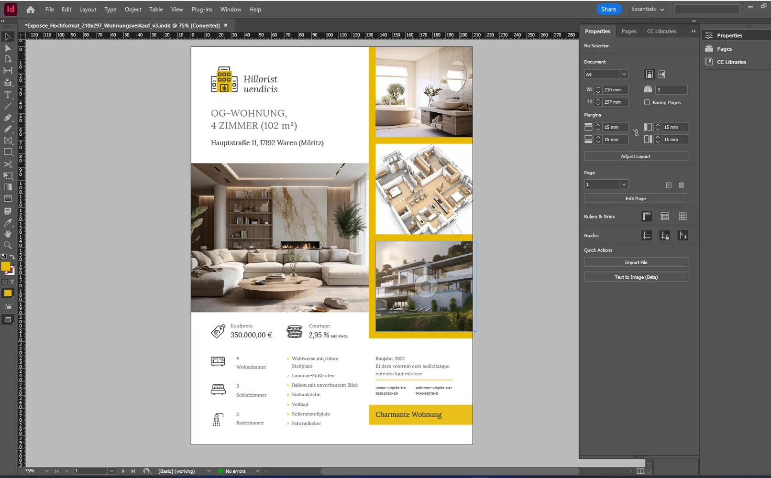The height and width of the screenshot is (478, 771).
Task: Set document orientation to portrait
Action: coord(649,74)
